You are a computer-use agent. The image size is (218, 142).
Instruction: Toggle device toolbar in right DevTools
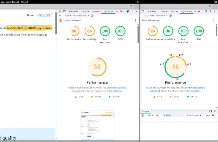click(143, 11)
